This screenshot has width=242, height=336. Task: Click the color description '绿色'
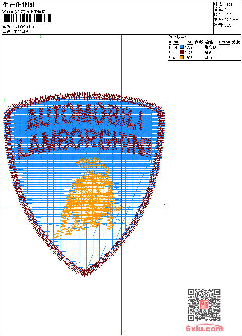point(208,52)
